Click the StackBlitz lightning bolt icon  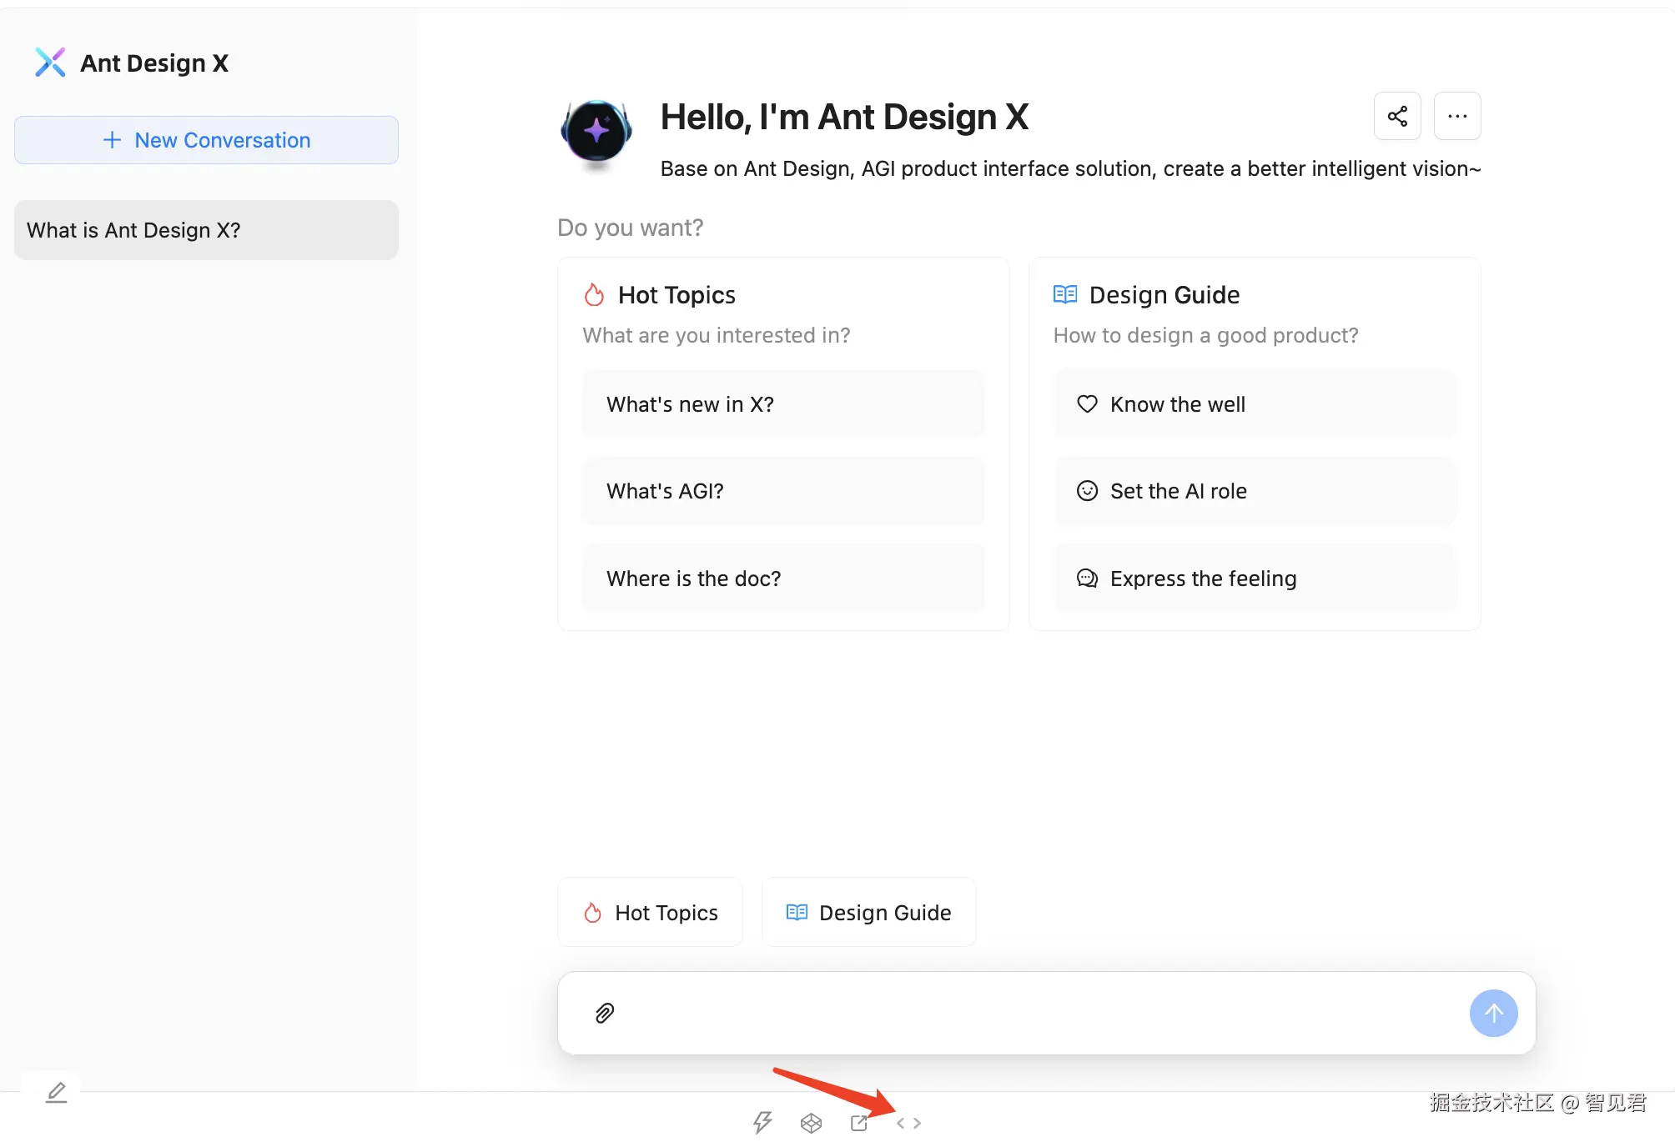762,1123
